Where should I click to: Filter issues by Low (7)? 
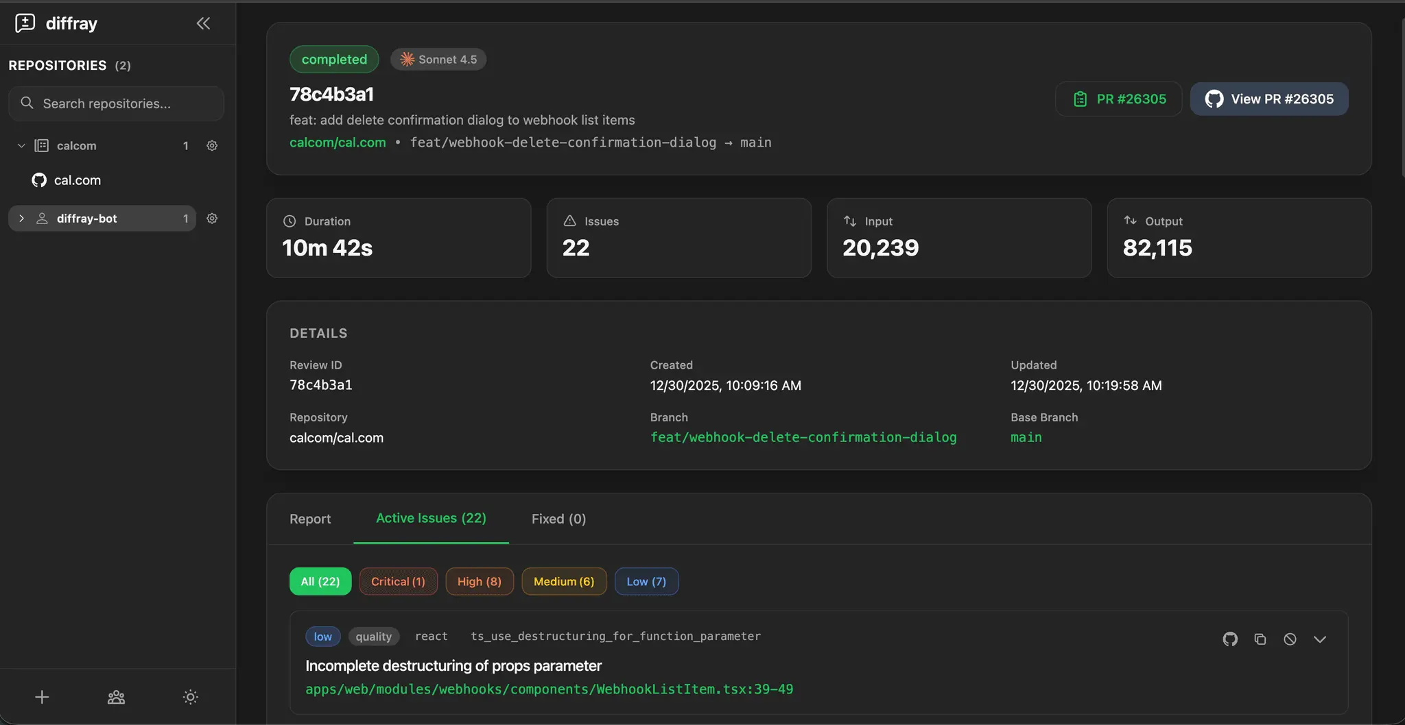646,581
